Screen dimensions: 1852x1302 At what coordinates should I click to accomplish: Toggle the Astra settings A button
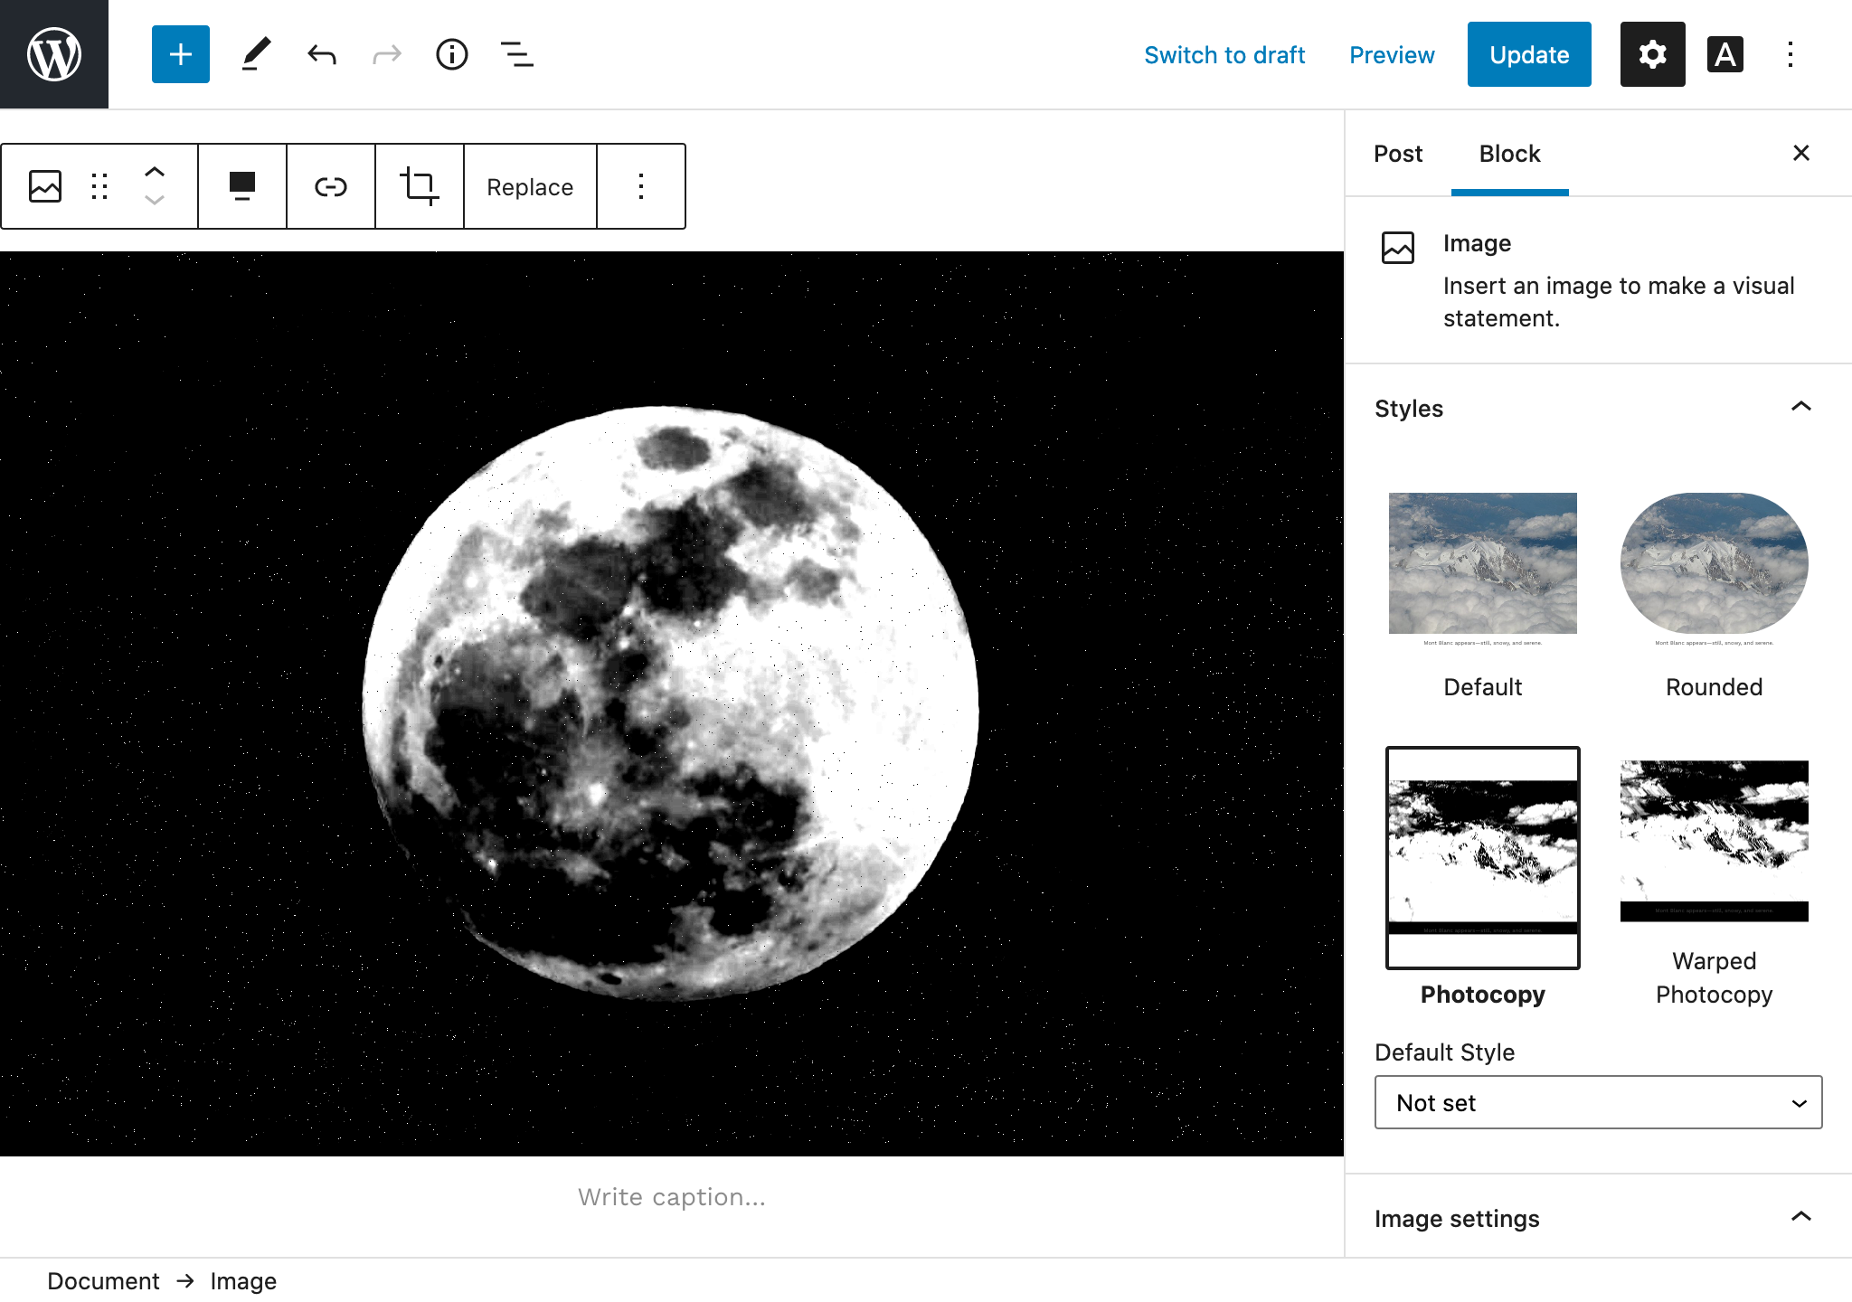coord(1724,54)
